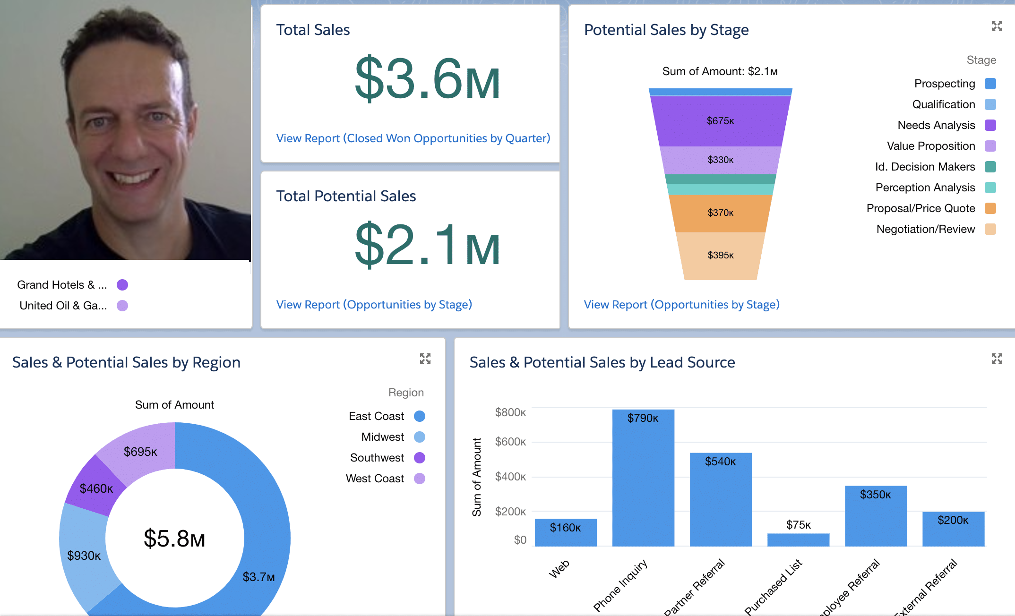The width and height of the screenshot is (1015, 616).
Task: Click the 'United Oil & Ga...' legend label
Action: point(63,306)
